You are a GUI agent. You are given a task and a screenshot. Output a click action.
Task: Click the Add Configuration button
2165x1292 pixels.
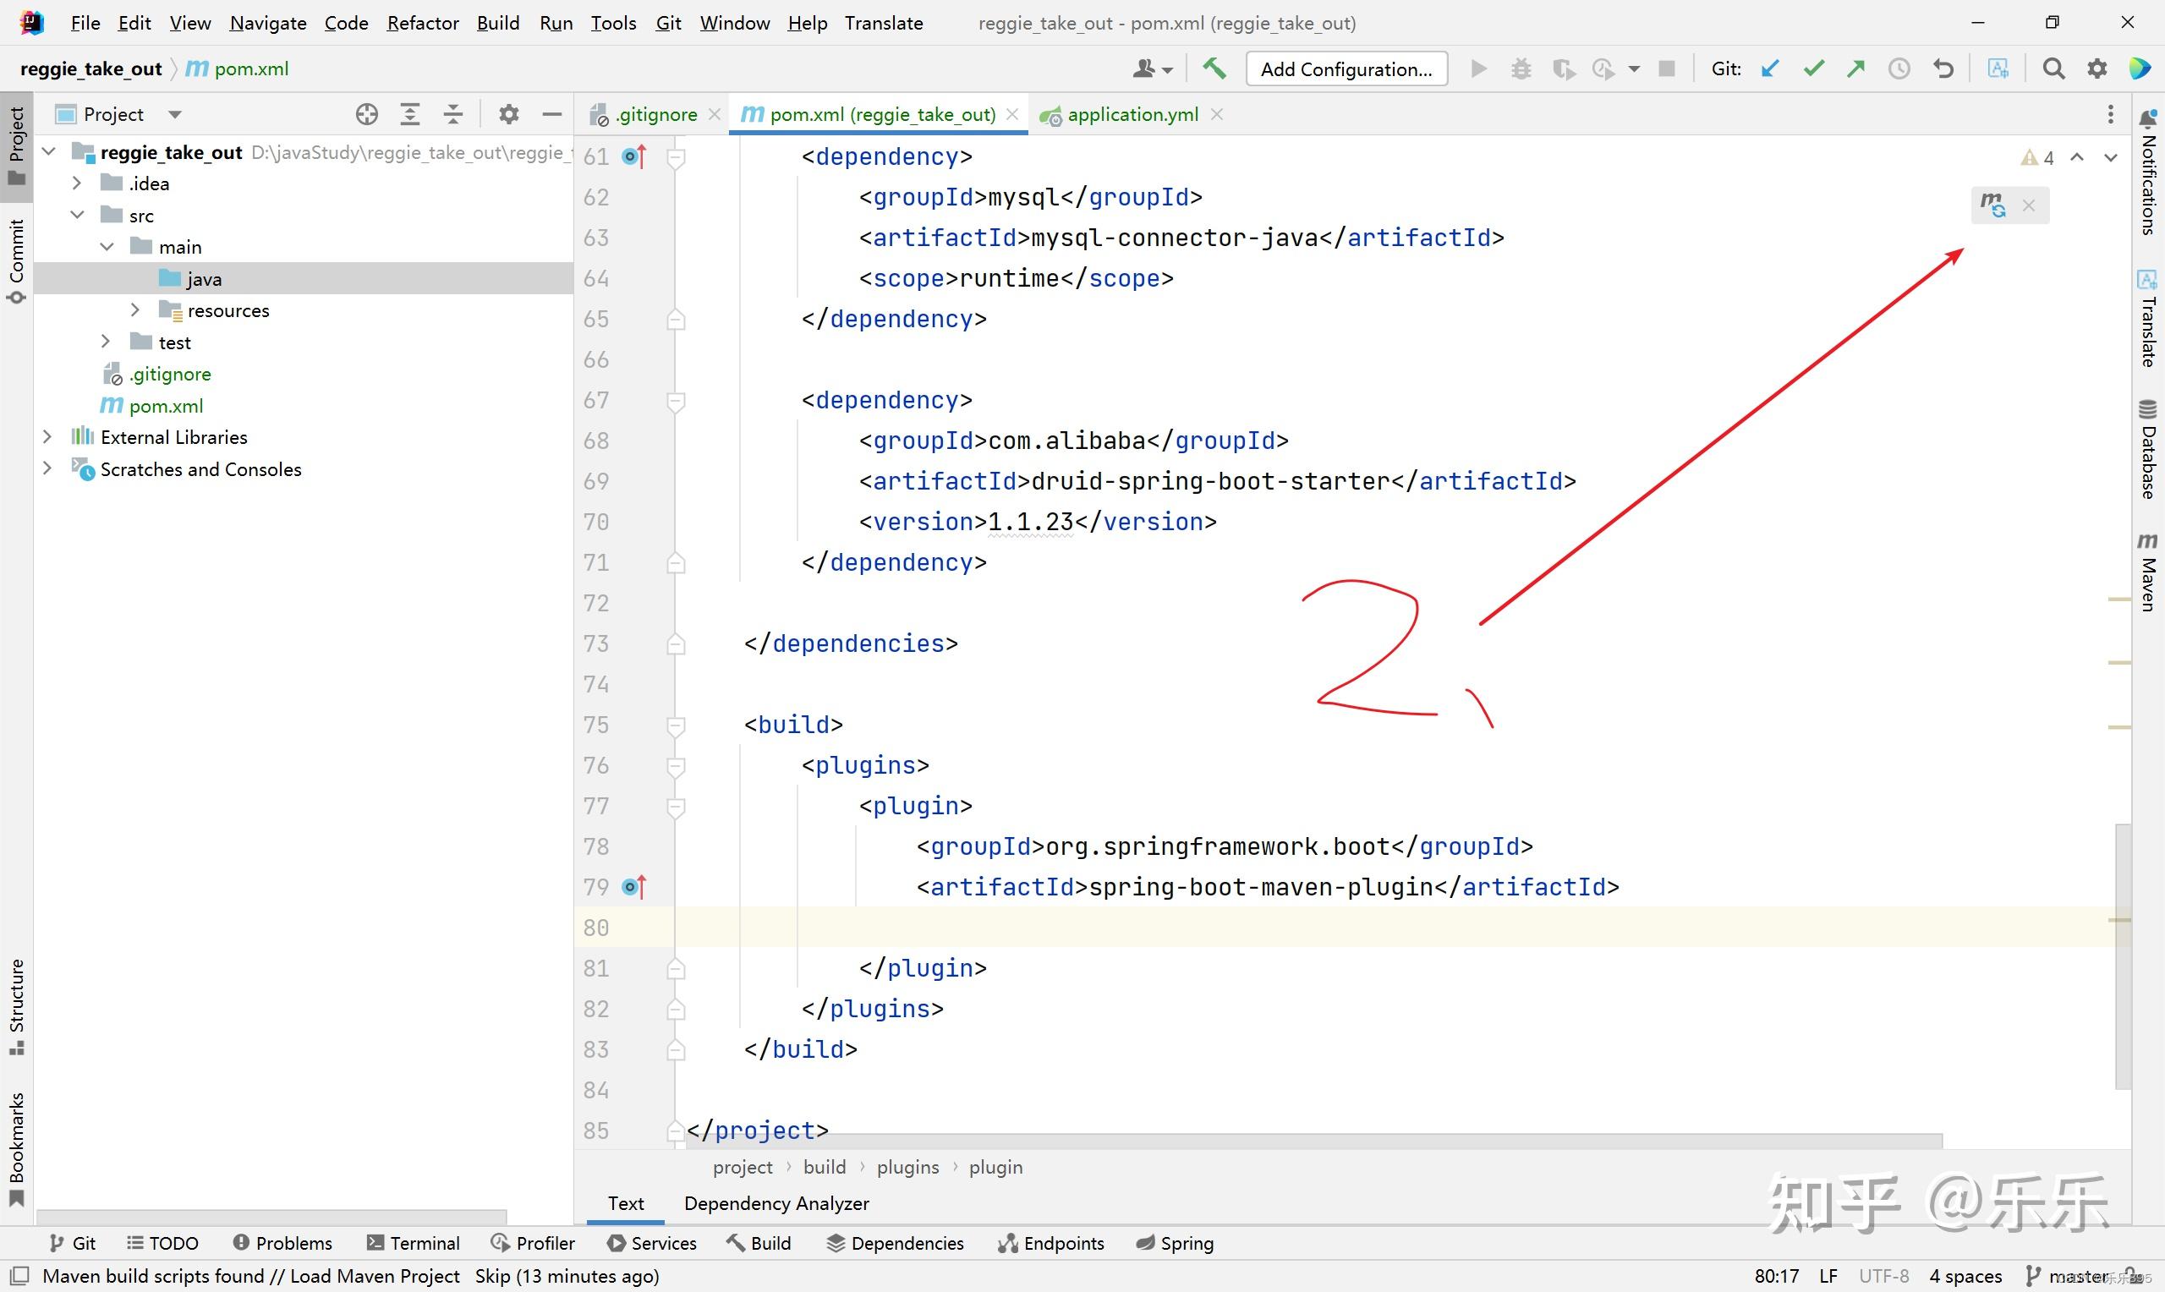1346,68
